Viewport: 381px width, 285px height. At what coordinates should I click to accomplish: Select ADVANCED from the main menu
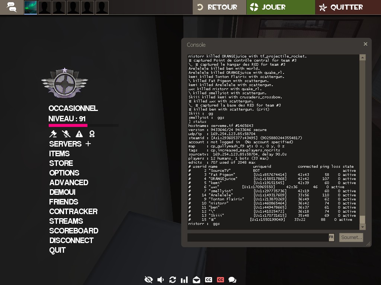coord(69,183)
